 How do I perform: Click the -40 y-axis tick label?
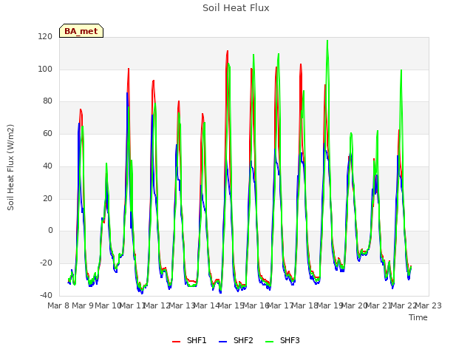point(46,296)
